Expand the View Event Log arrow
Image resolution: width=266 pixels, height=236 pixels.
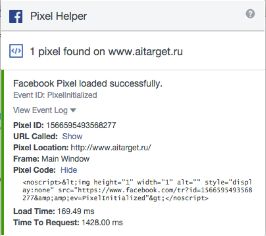[x=73, y=110]
